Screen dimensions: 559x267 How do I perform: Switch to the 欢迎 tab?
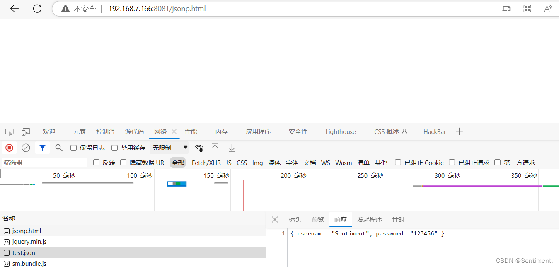[49, 132]
